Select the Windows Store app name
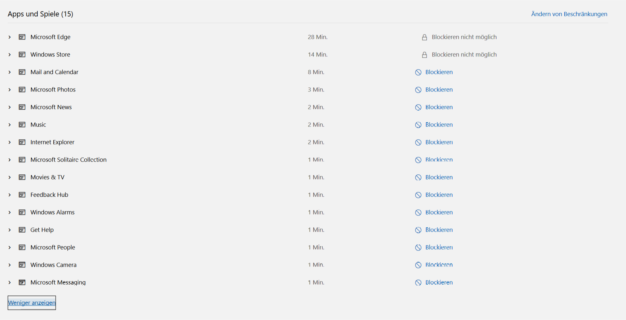626x320 pixels. pos(50,55)
